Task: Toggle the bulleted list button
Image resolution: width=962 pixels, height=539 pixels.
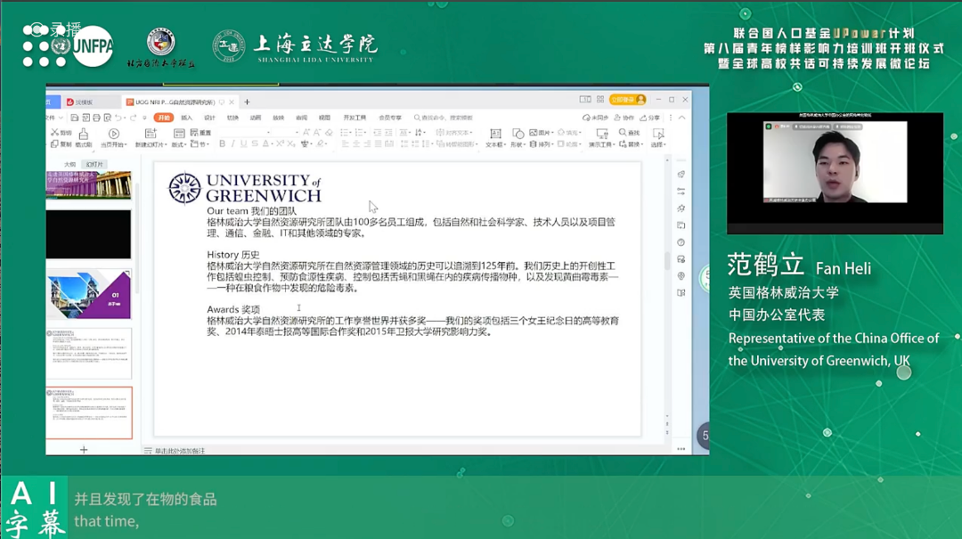Action: click(x=346, y=133)
